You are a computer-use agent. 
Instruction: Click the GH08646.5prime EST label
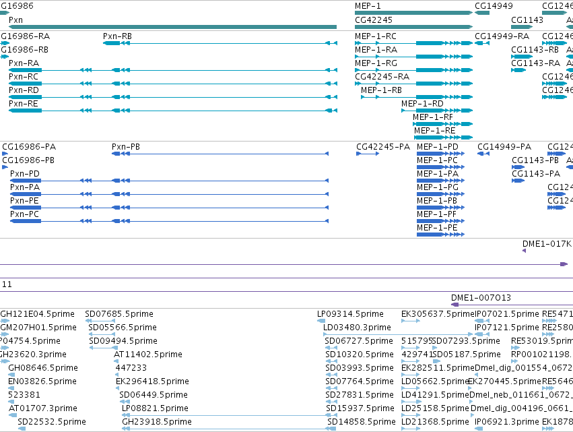click(x=43, y=369)
